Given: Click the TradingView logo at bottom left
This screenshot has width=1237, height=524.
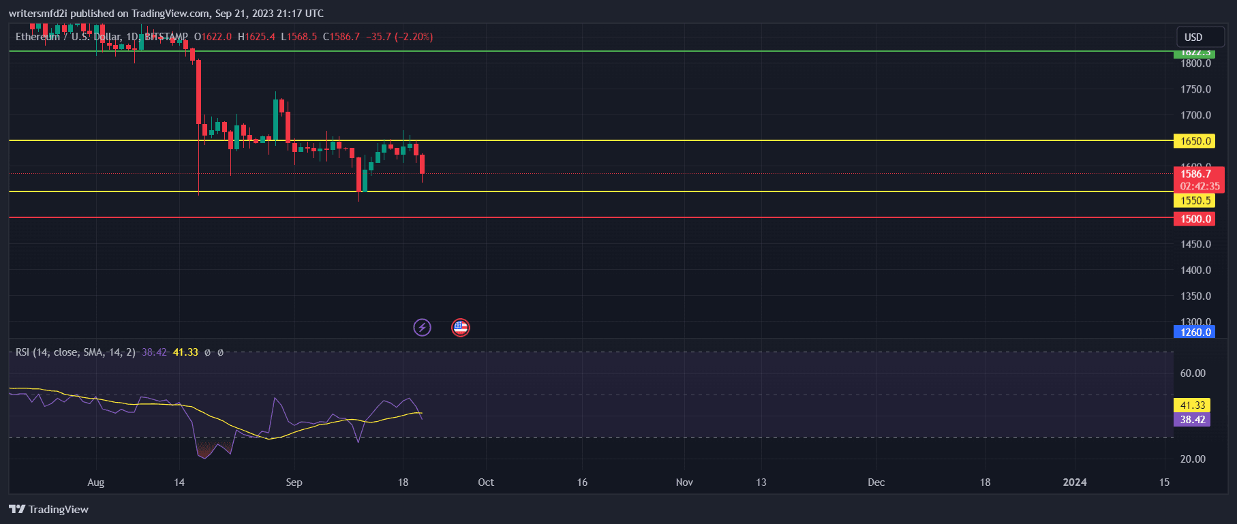Looking at the screenshot, I should click(x=48, y=509).
